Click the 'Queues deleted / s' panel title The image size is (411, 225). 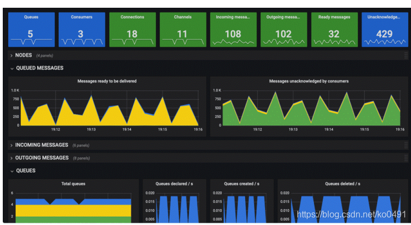(343, 183)
